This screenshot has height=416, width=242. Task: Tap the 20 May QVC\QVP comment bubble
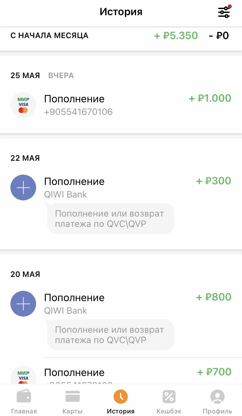tap(110, 335)
